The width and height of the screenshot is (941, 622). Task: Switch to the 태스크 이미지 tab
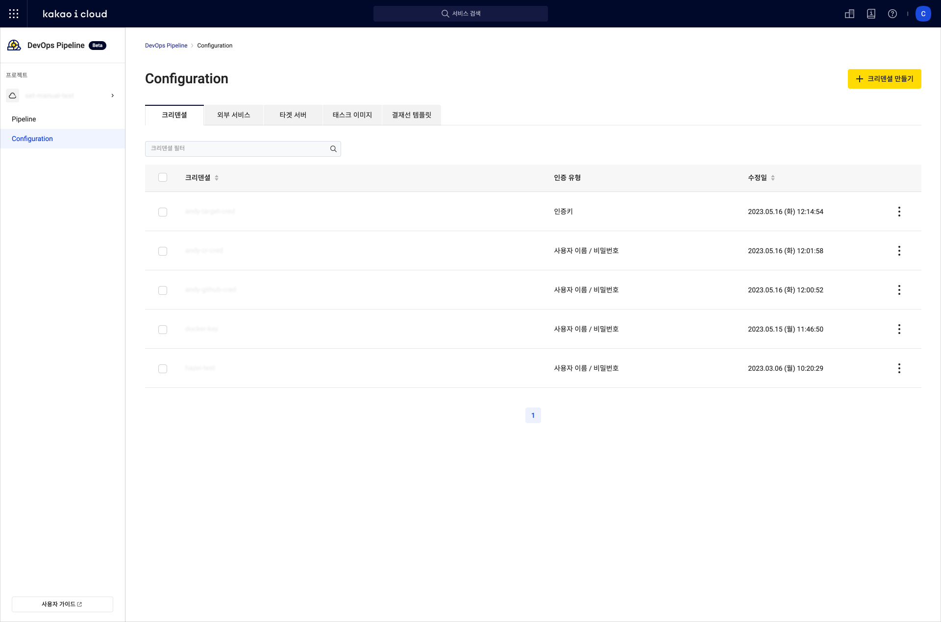[352, 115]
